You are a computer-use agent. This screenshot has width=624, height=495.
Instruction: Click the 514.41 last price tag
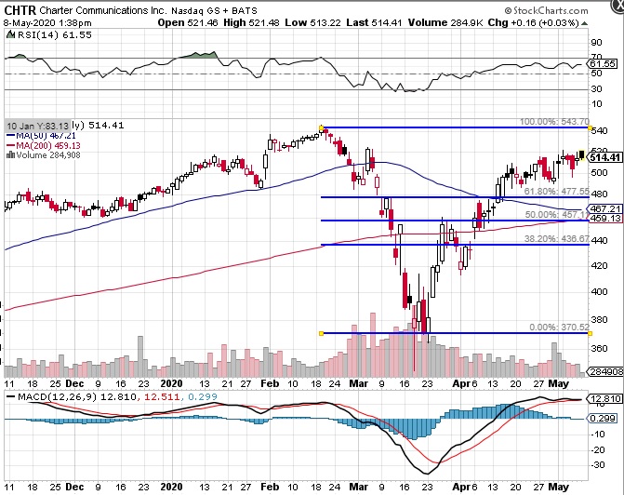click(605, 158)
